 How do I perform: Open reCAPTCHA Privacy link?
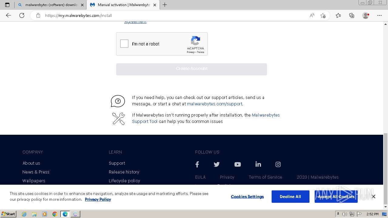(x=190, y=52)
